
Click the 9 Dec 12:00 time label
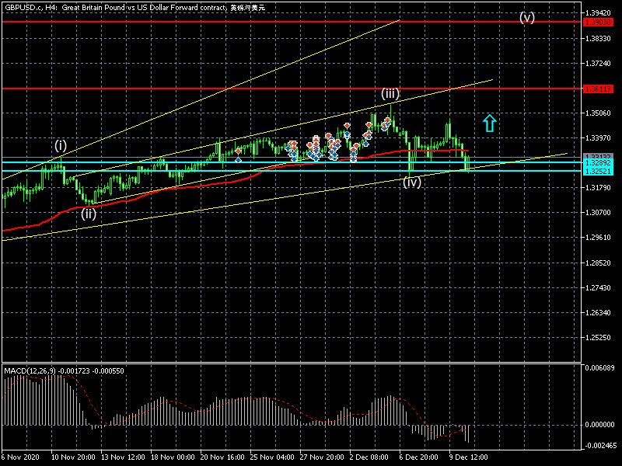(470, 457)
